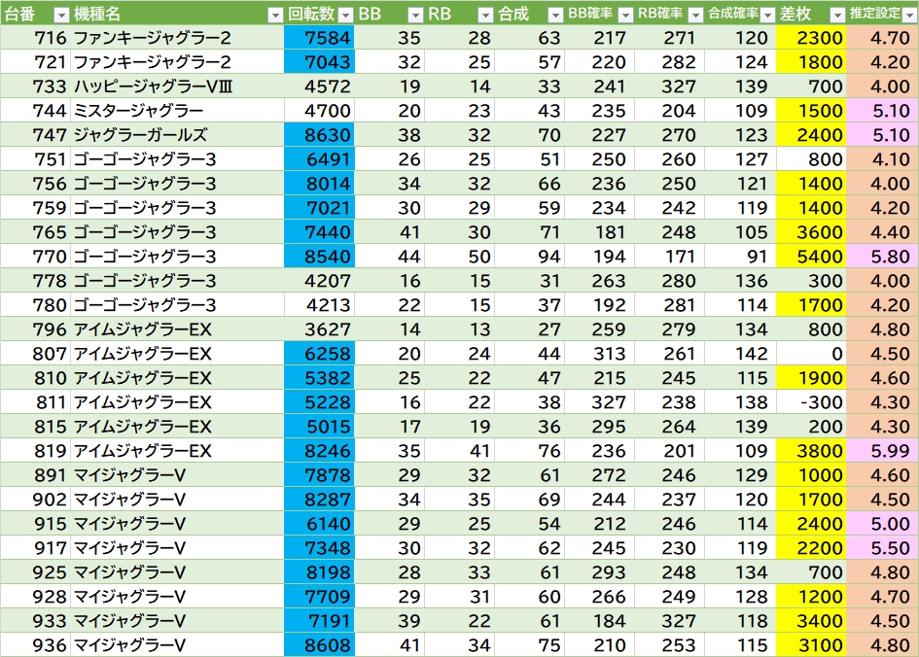The width and height of the screenshot is (919, 657).
Task: Open the RB確率 column filter dropdown
Action: click(695, 15)
